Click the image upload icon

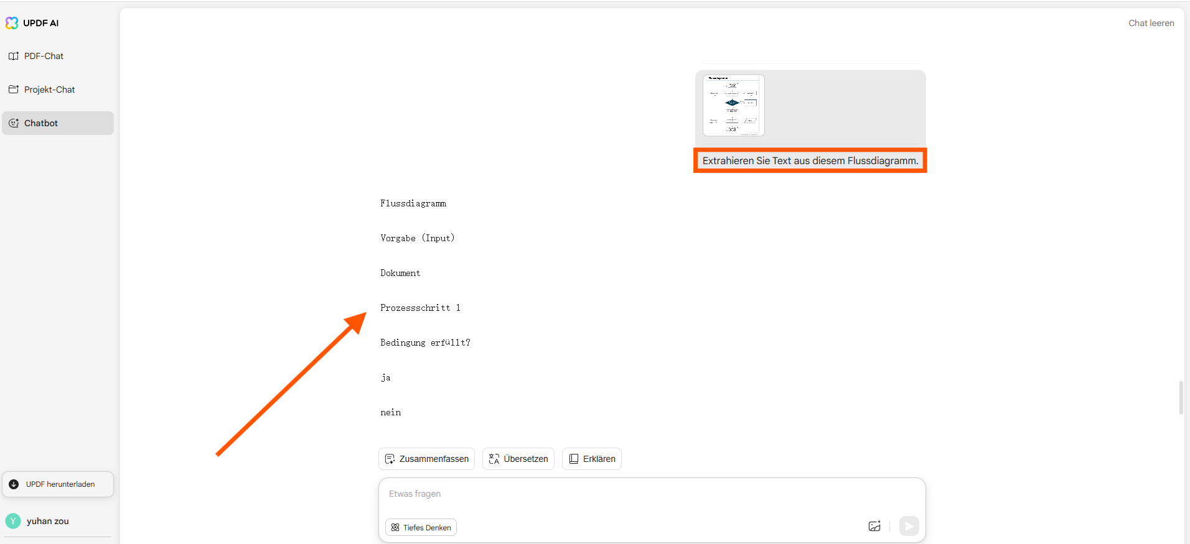[874, 526]
